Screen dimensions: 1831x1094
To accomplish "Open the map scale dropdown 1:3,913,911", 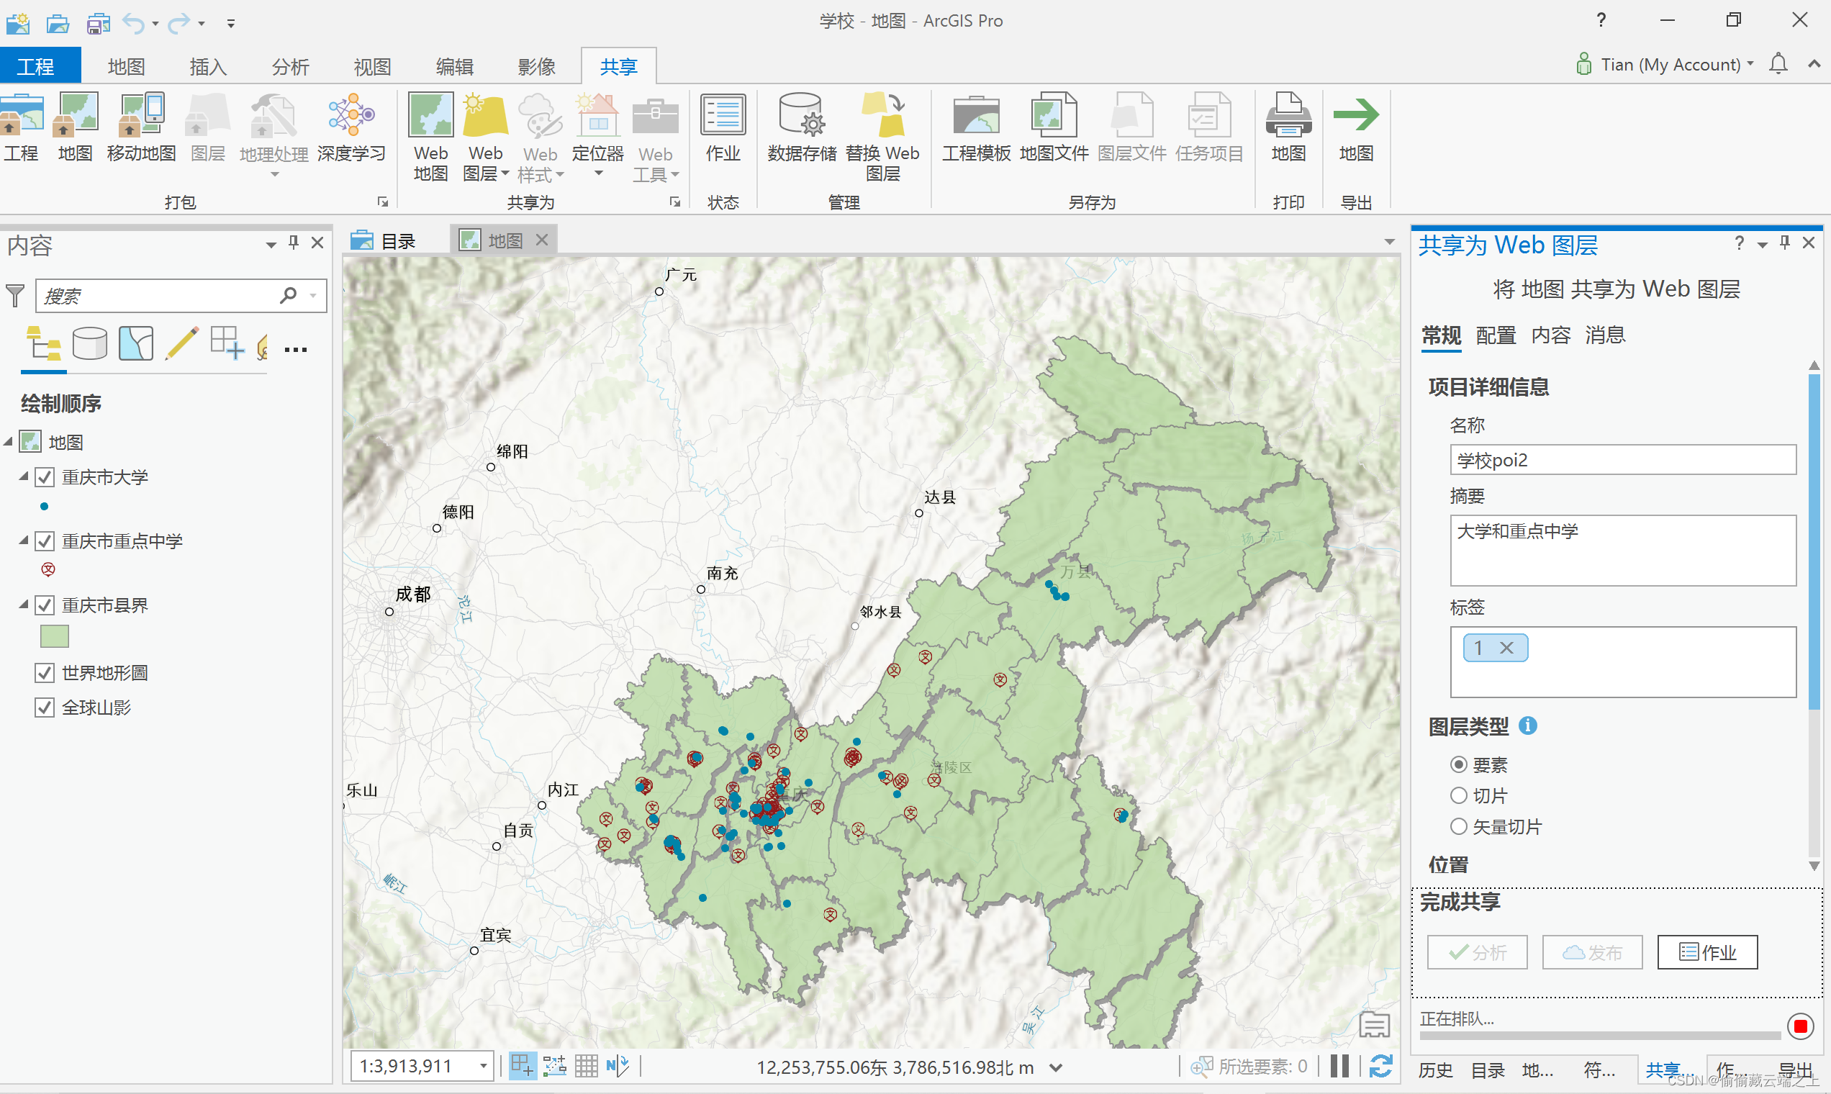I will coord(484,1066).
